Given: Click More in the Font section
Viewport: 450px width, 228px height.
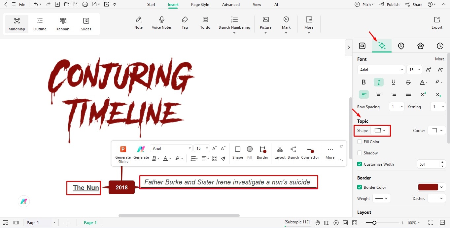Looking at the screenshot, I should [440, 59].
